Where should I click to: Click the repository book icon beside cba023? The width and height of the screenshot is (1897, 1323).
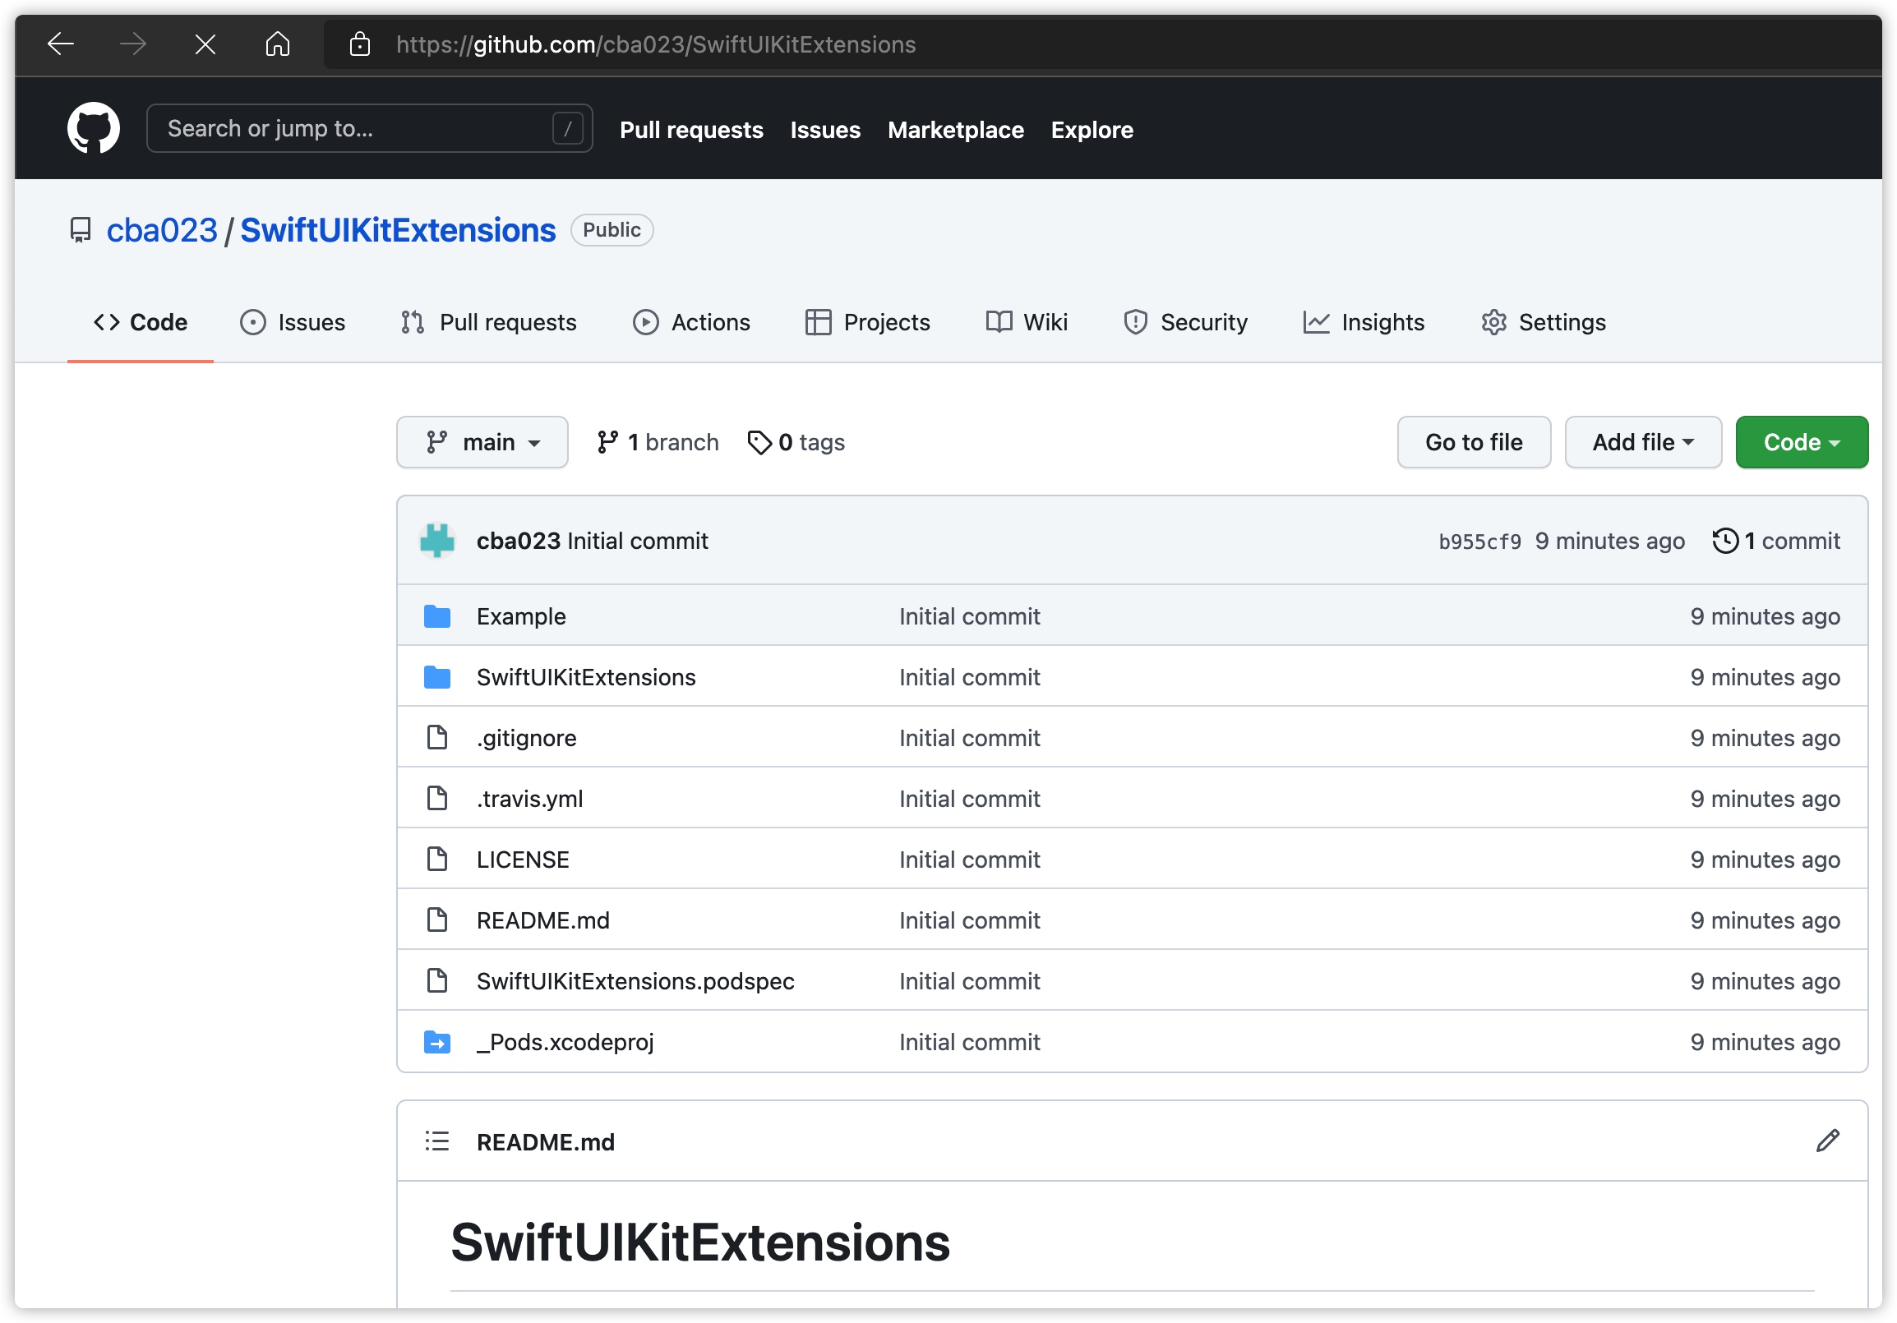[x=81, y=230]
